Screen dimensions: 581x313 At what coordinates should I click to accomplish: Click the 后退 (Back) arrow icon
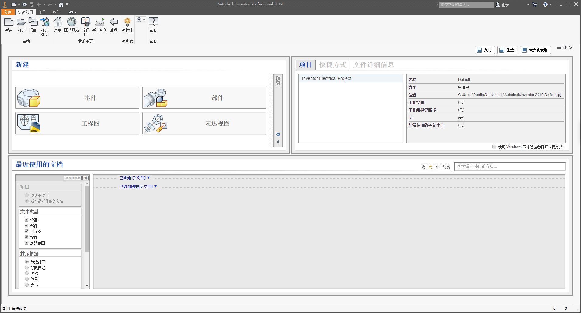point(114,22)
